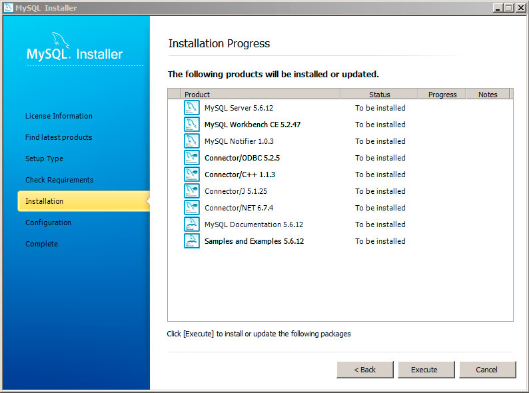529x393 pixels.
Task: Click the Connector/ODBC 5.2.5 icon
Action: point(192,158)
